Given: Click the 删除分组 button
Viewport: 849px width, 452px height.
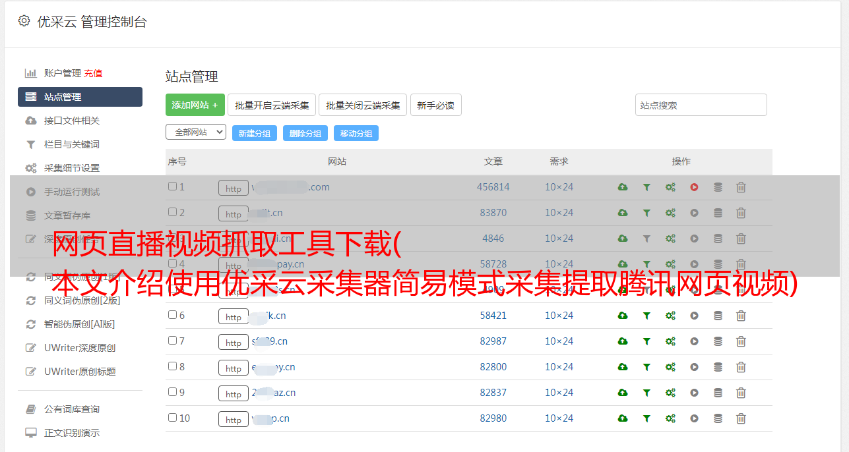Looking at the screenshot, I should (x=305, y=133).
